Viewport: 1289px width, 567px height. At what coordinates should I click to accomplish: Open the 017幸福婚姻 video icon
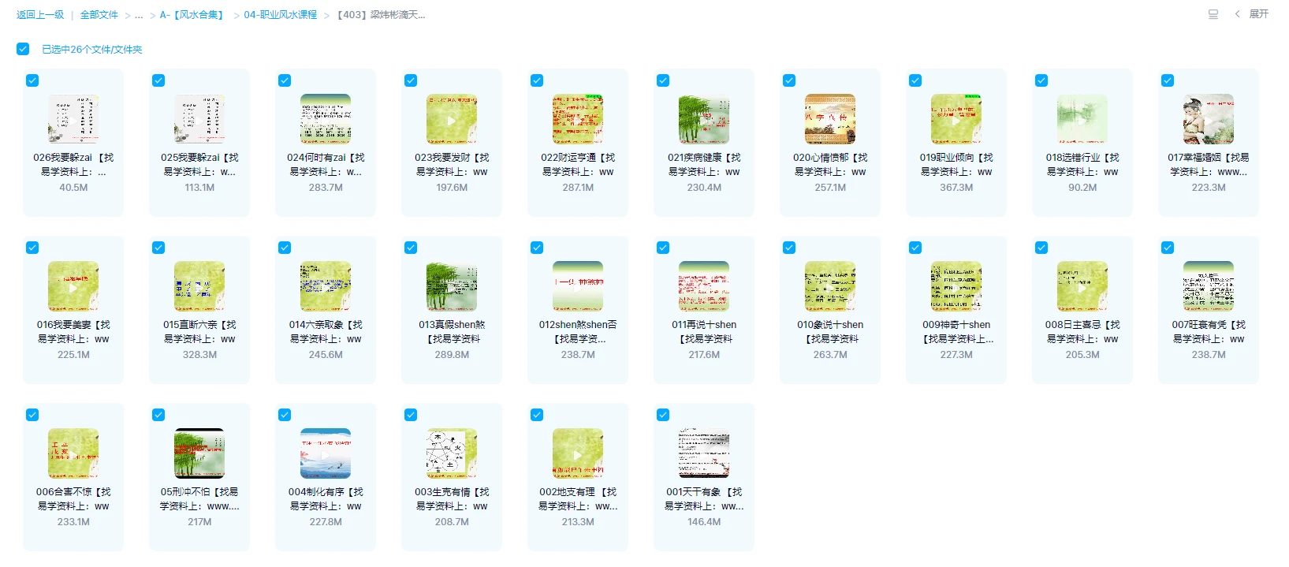pyautogui.click(x=1209, y=119)
